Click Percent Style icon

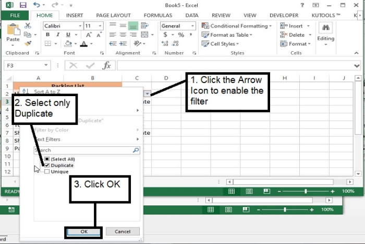(181, 35)
